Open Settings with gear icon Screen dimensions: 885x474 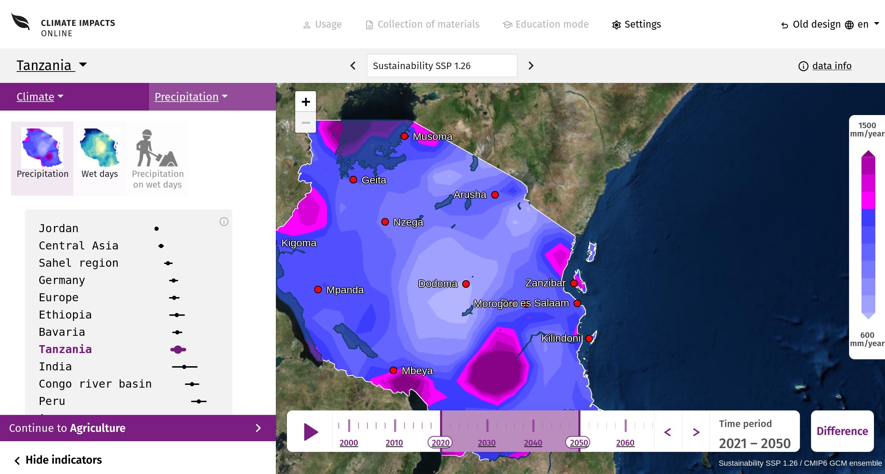636,25
